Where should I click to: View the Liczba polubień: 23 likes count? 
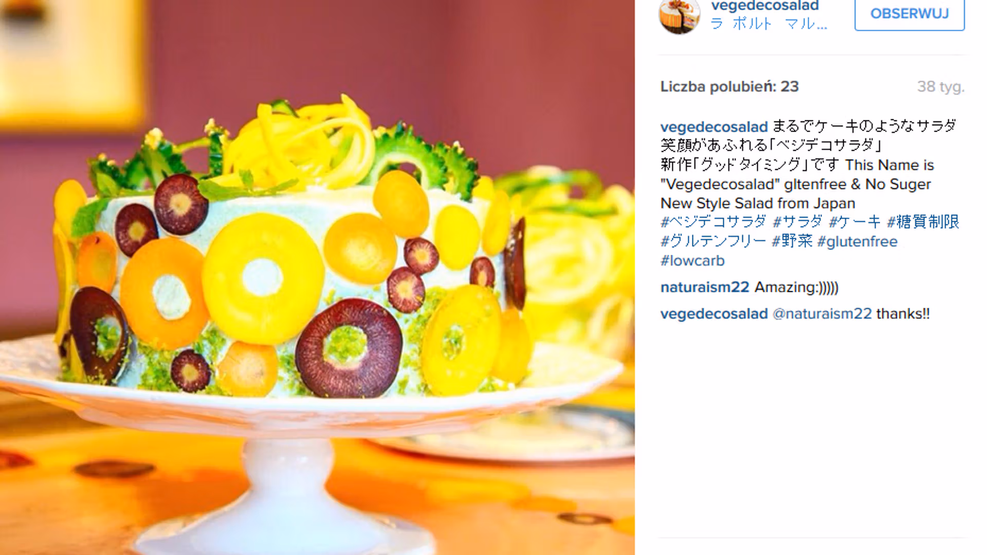coord(729,86)
